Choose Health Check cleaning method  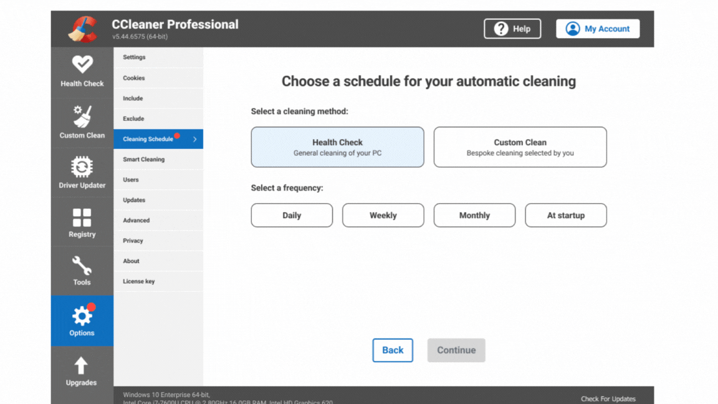pos(337,147)
